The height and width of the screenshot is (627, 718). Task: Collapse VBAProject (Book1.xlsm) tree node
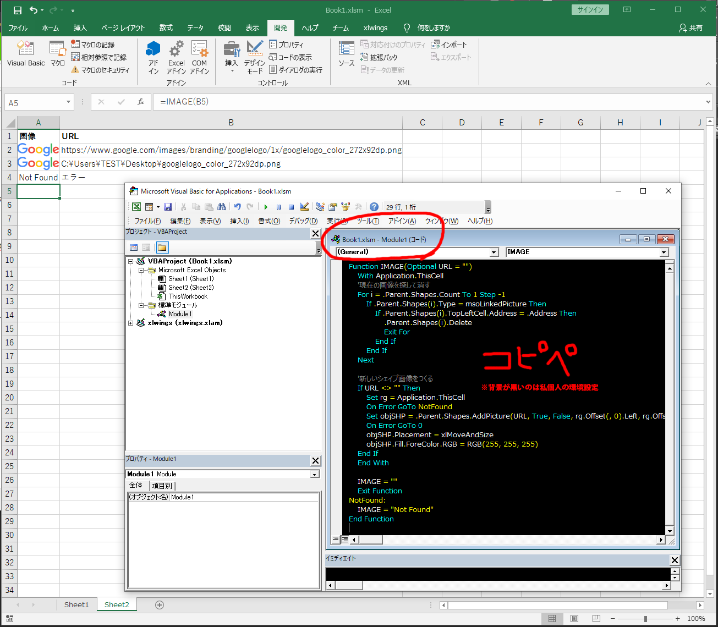click(131, 261)
